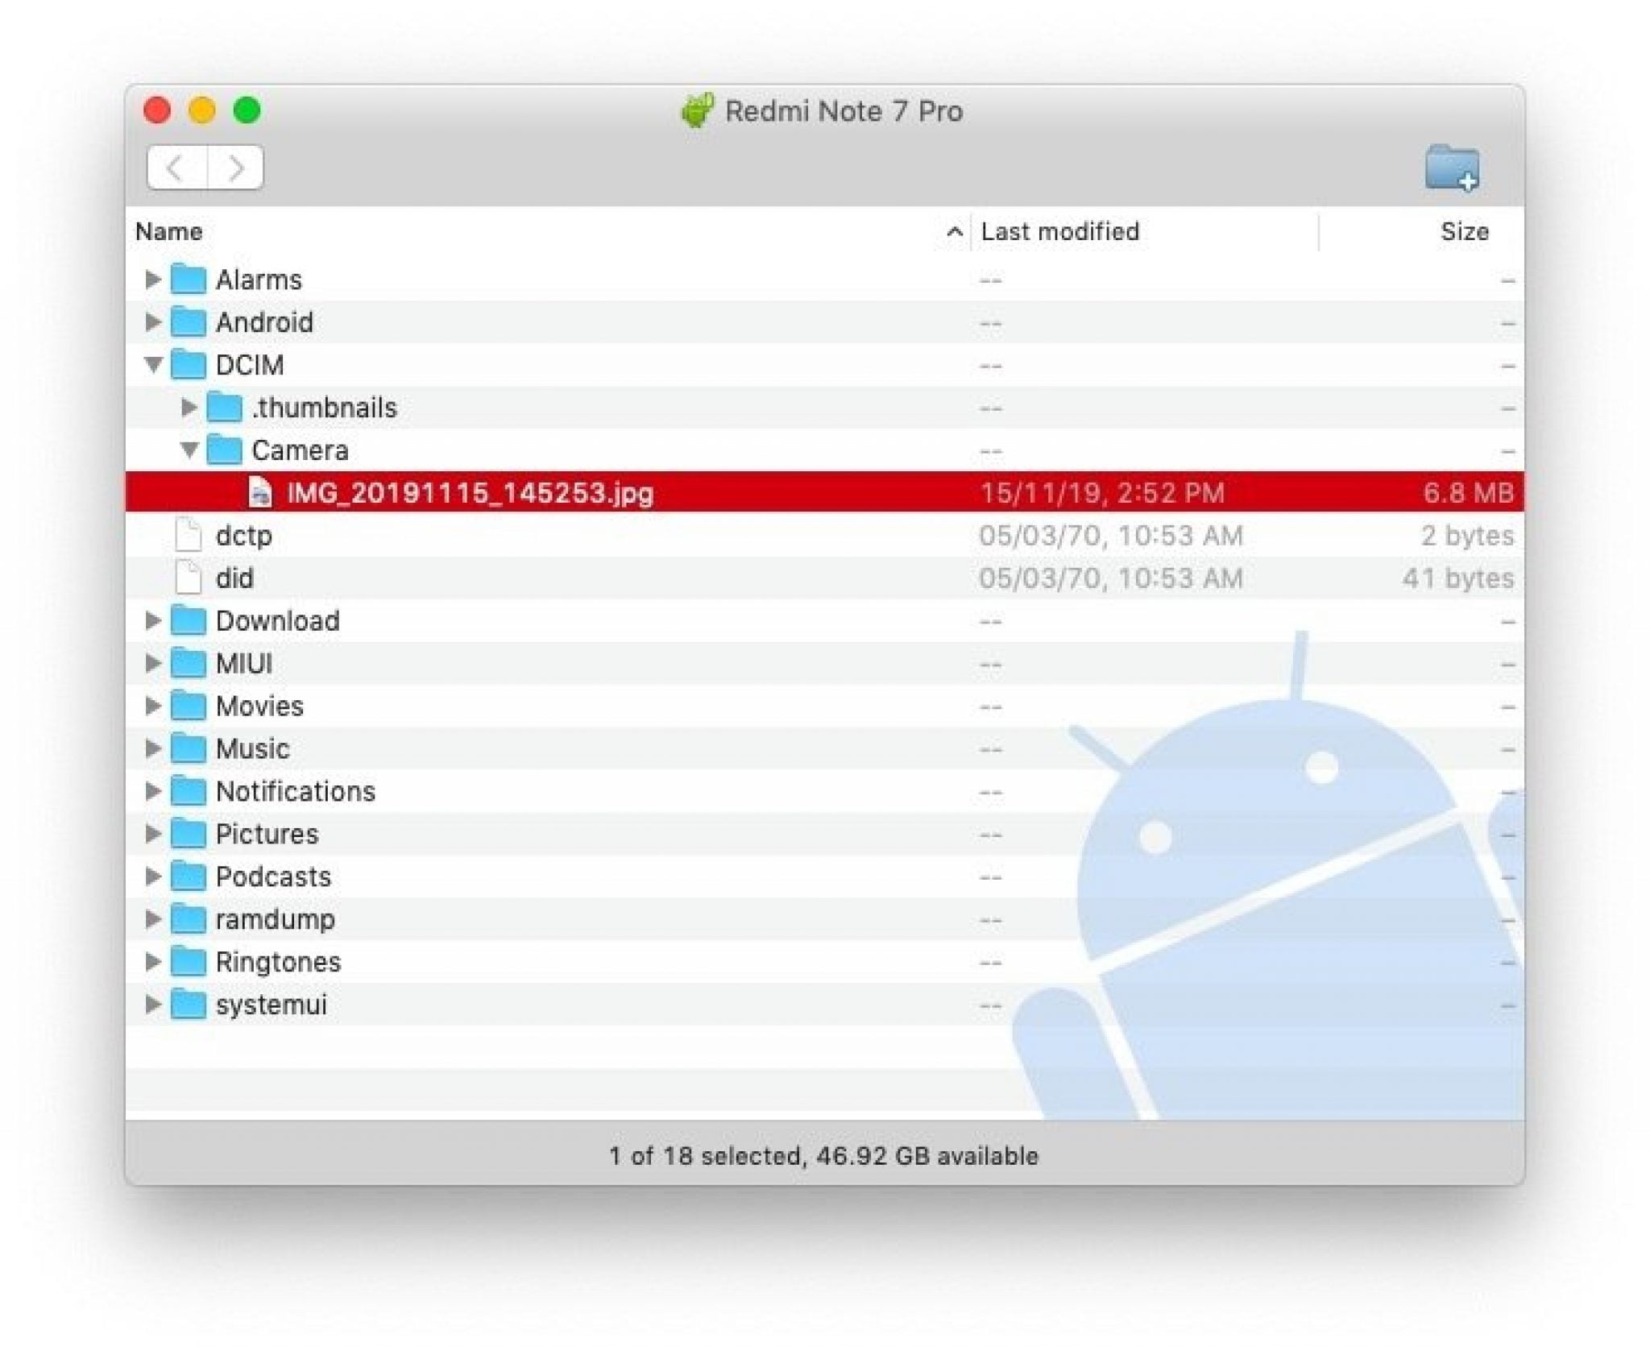Collapse the Camera folder triangle

click(189, 450)
